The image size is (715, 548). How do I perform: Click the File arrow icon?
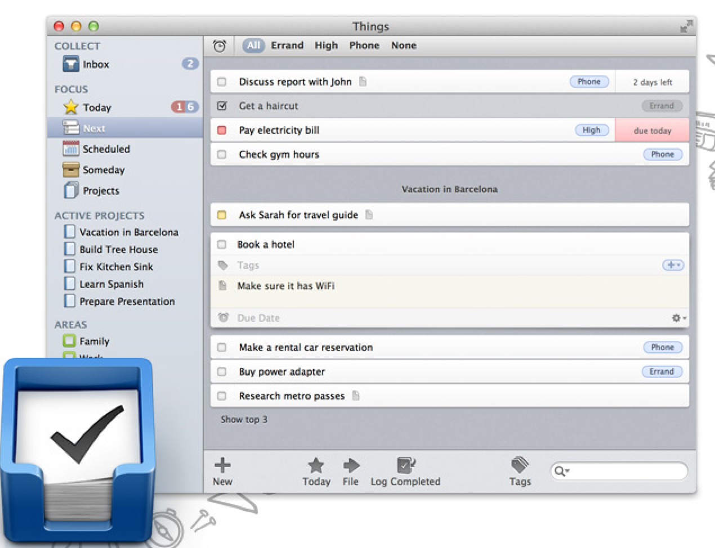tap(351, 465)
